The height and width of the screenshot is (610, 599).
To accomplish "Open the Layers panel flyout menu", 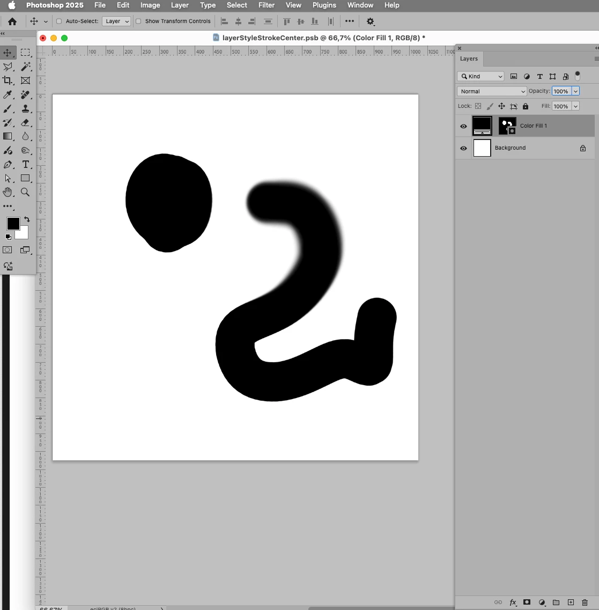I will 597,58.
